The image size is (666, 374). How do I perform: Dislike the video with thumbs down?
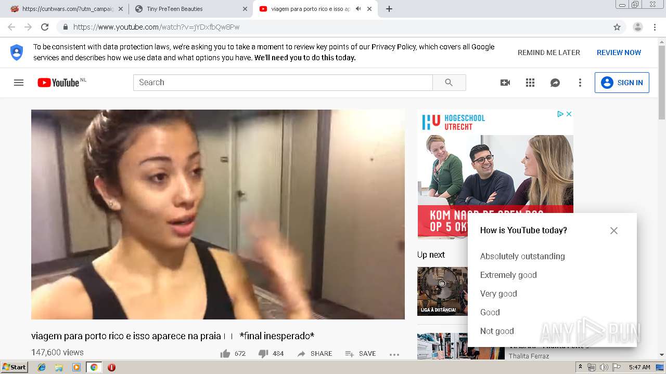point(263,354)
